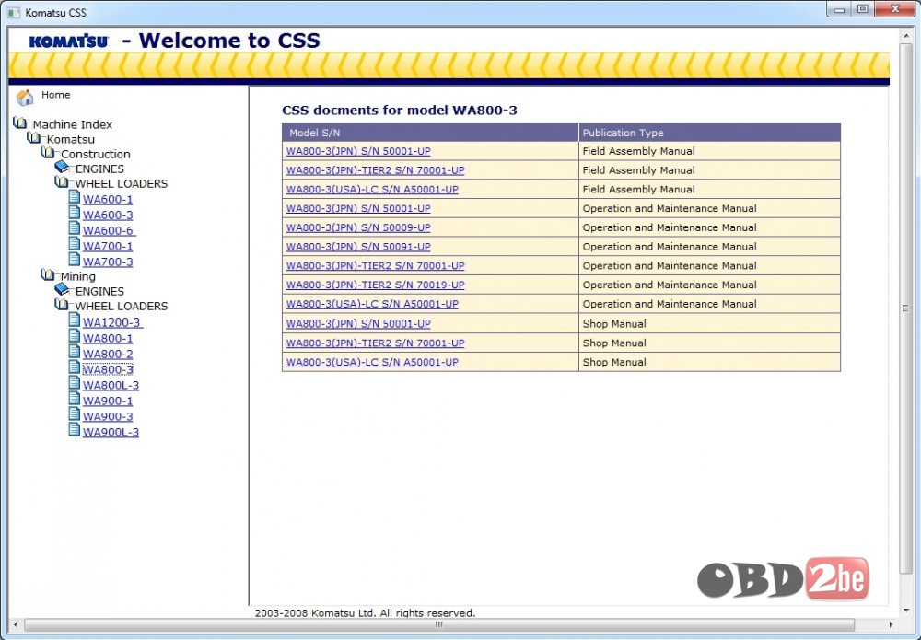Screen dimensions: 921x640
Task: Click the Komatsu CSS title bar icon
Action: 14,12
